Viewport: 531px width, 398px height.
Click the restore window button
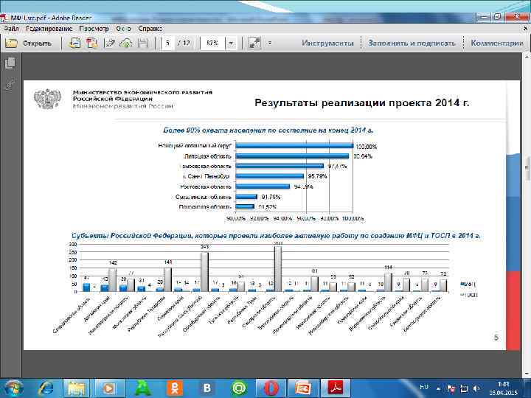point(497,16)
